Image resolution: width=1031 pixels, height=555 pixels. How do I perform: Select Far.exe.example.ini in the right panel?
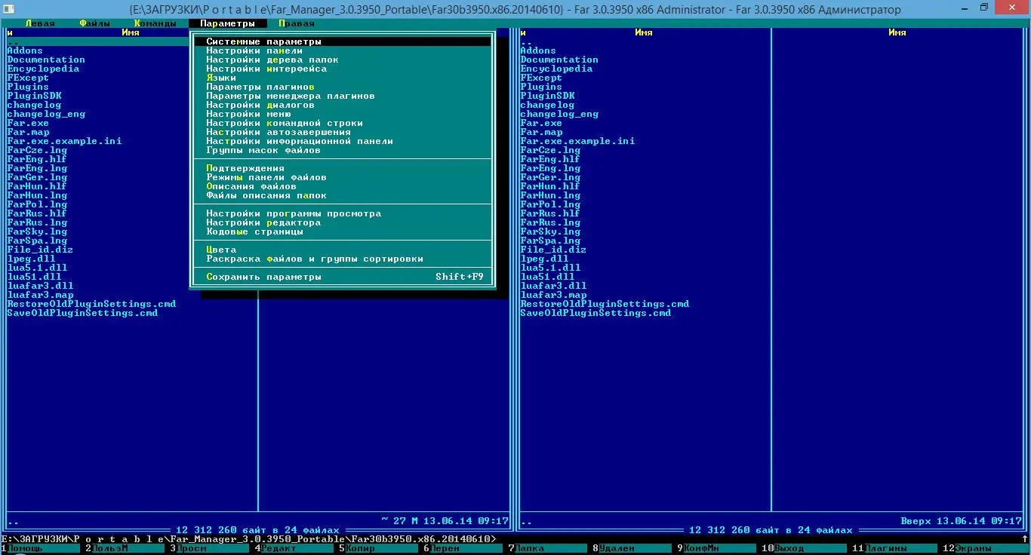tap(577, 141)
